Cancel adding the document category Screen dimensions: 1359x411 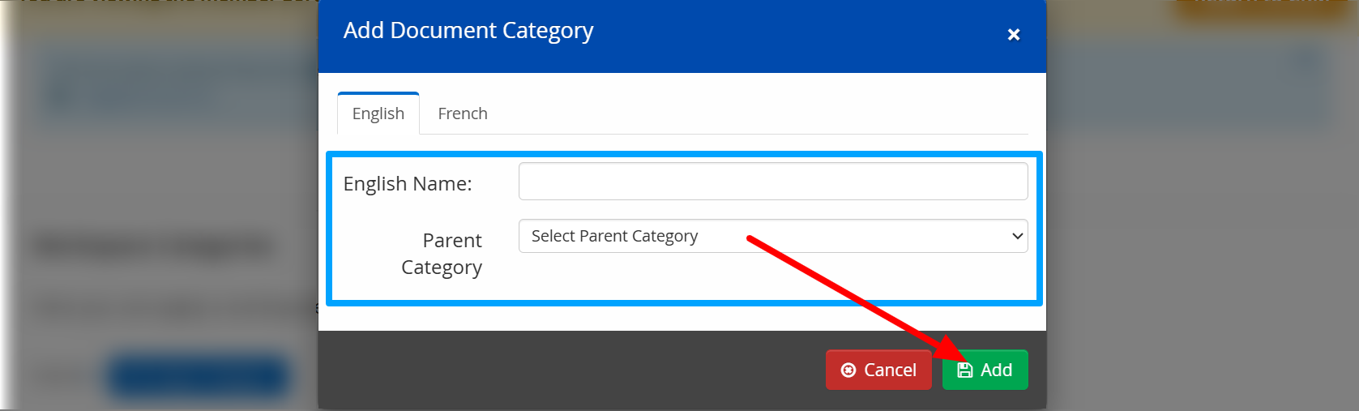point(878,370)
